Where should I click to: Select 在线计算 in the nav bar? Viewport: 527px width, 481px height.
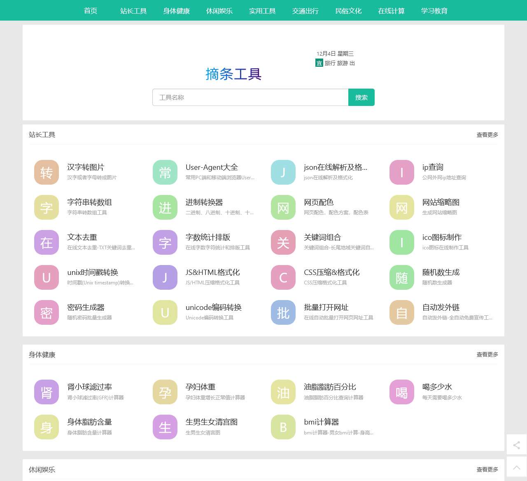[391, 11]
